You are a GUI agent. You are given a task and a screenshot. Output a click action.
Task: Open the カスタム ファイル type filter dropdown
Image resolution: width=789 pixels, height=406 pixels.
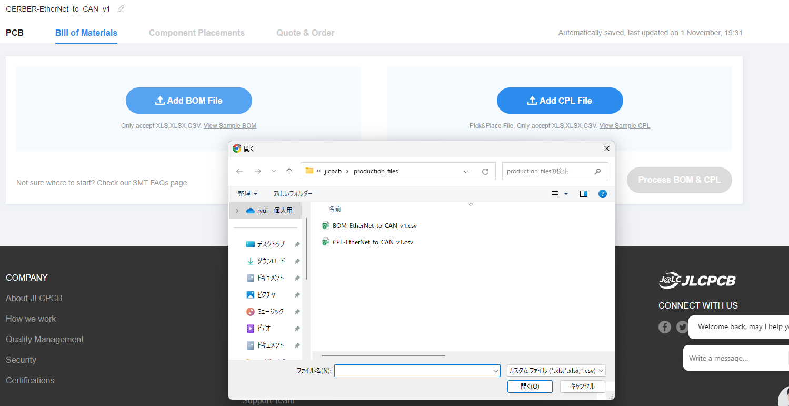pyautogui.click(x=556, y=371)
